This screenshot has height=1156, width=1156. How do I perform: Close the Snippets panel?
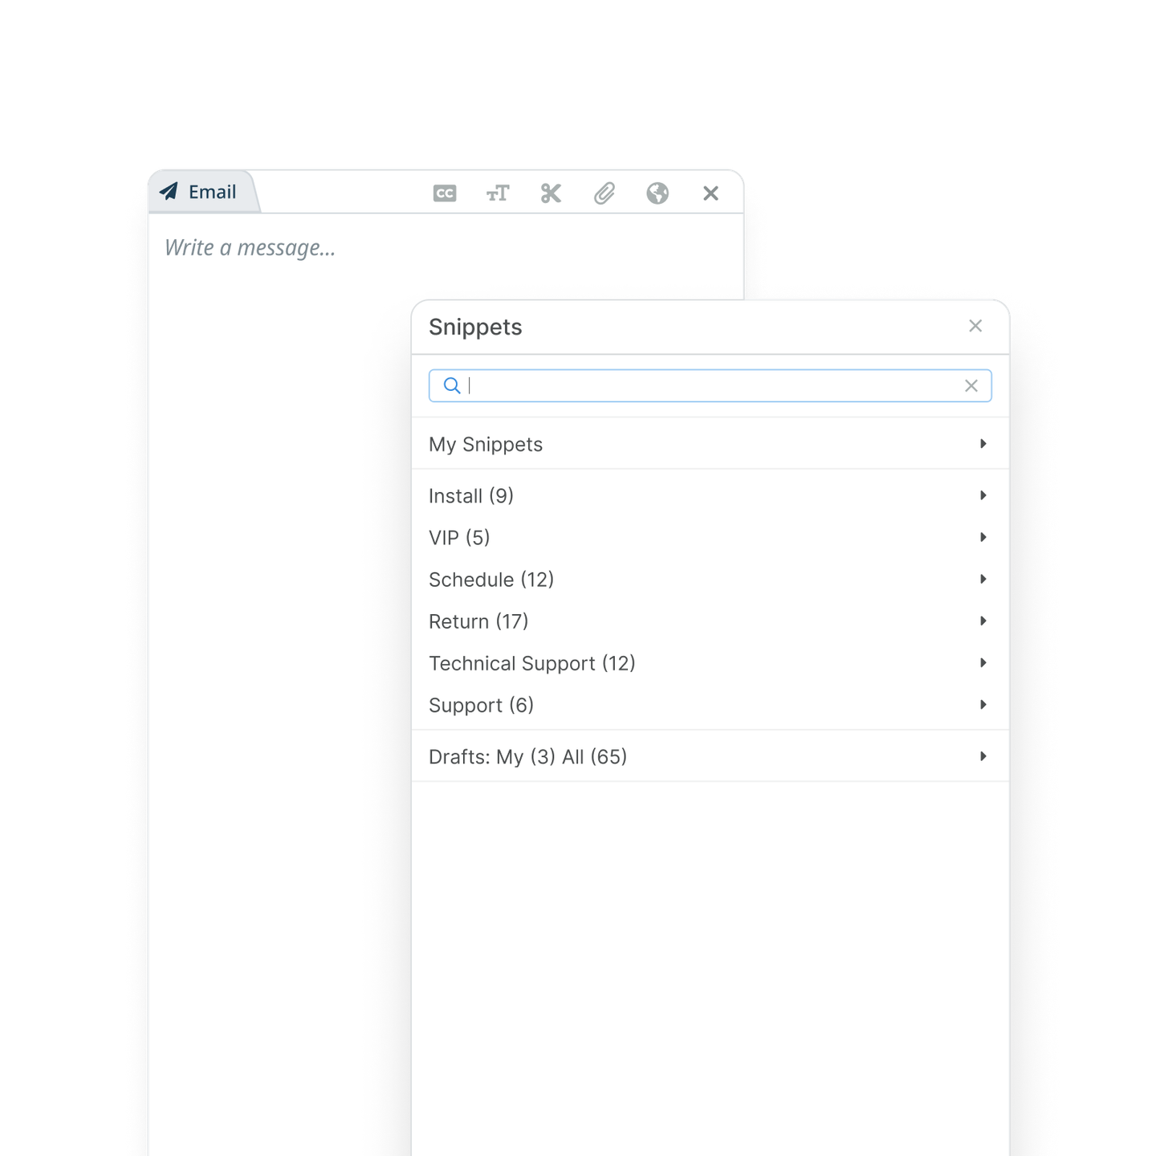(975, 326)
